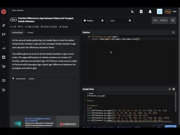Expand the Sample Tests panel
This screenshot has height=135, width=180.
pyautogui.click(x=169, y=89)
